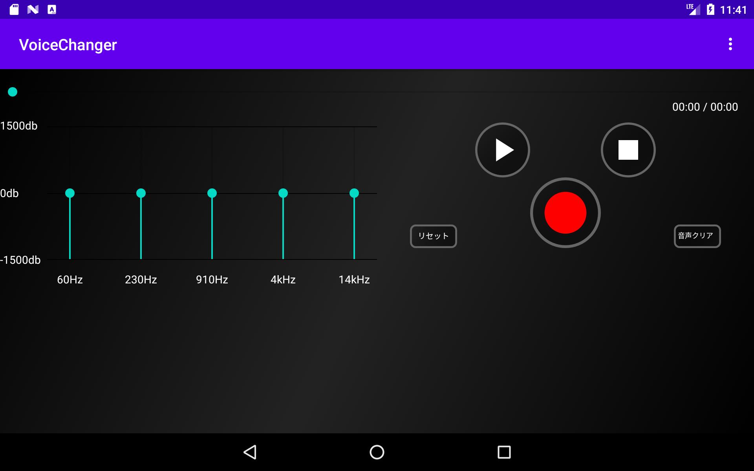Click the 音声クリア clear audio button
This screenshot has height=471, width=754.
[x=697, y=236]
